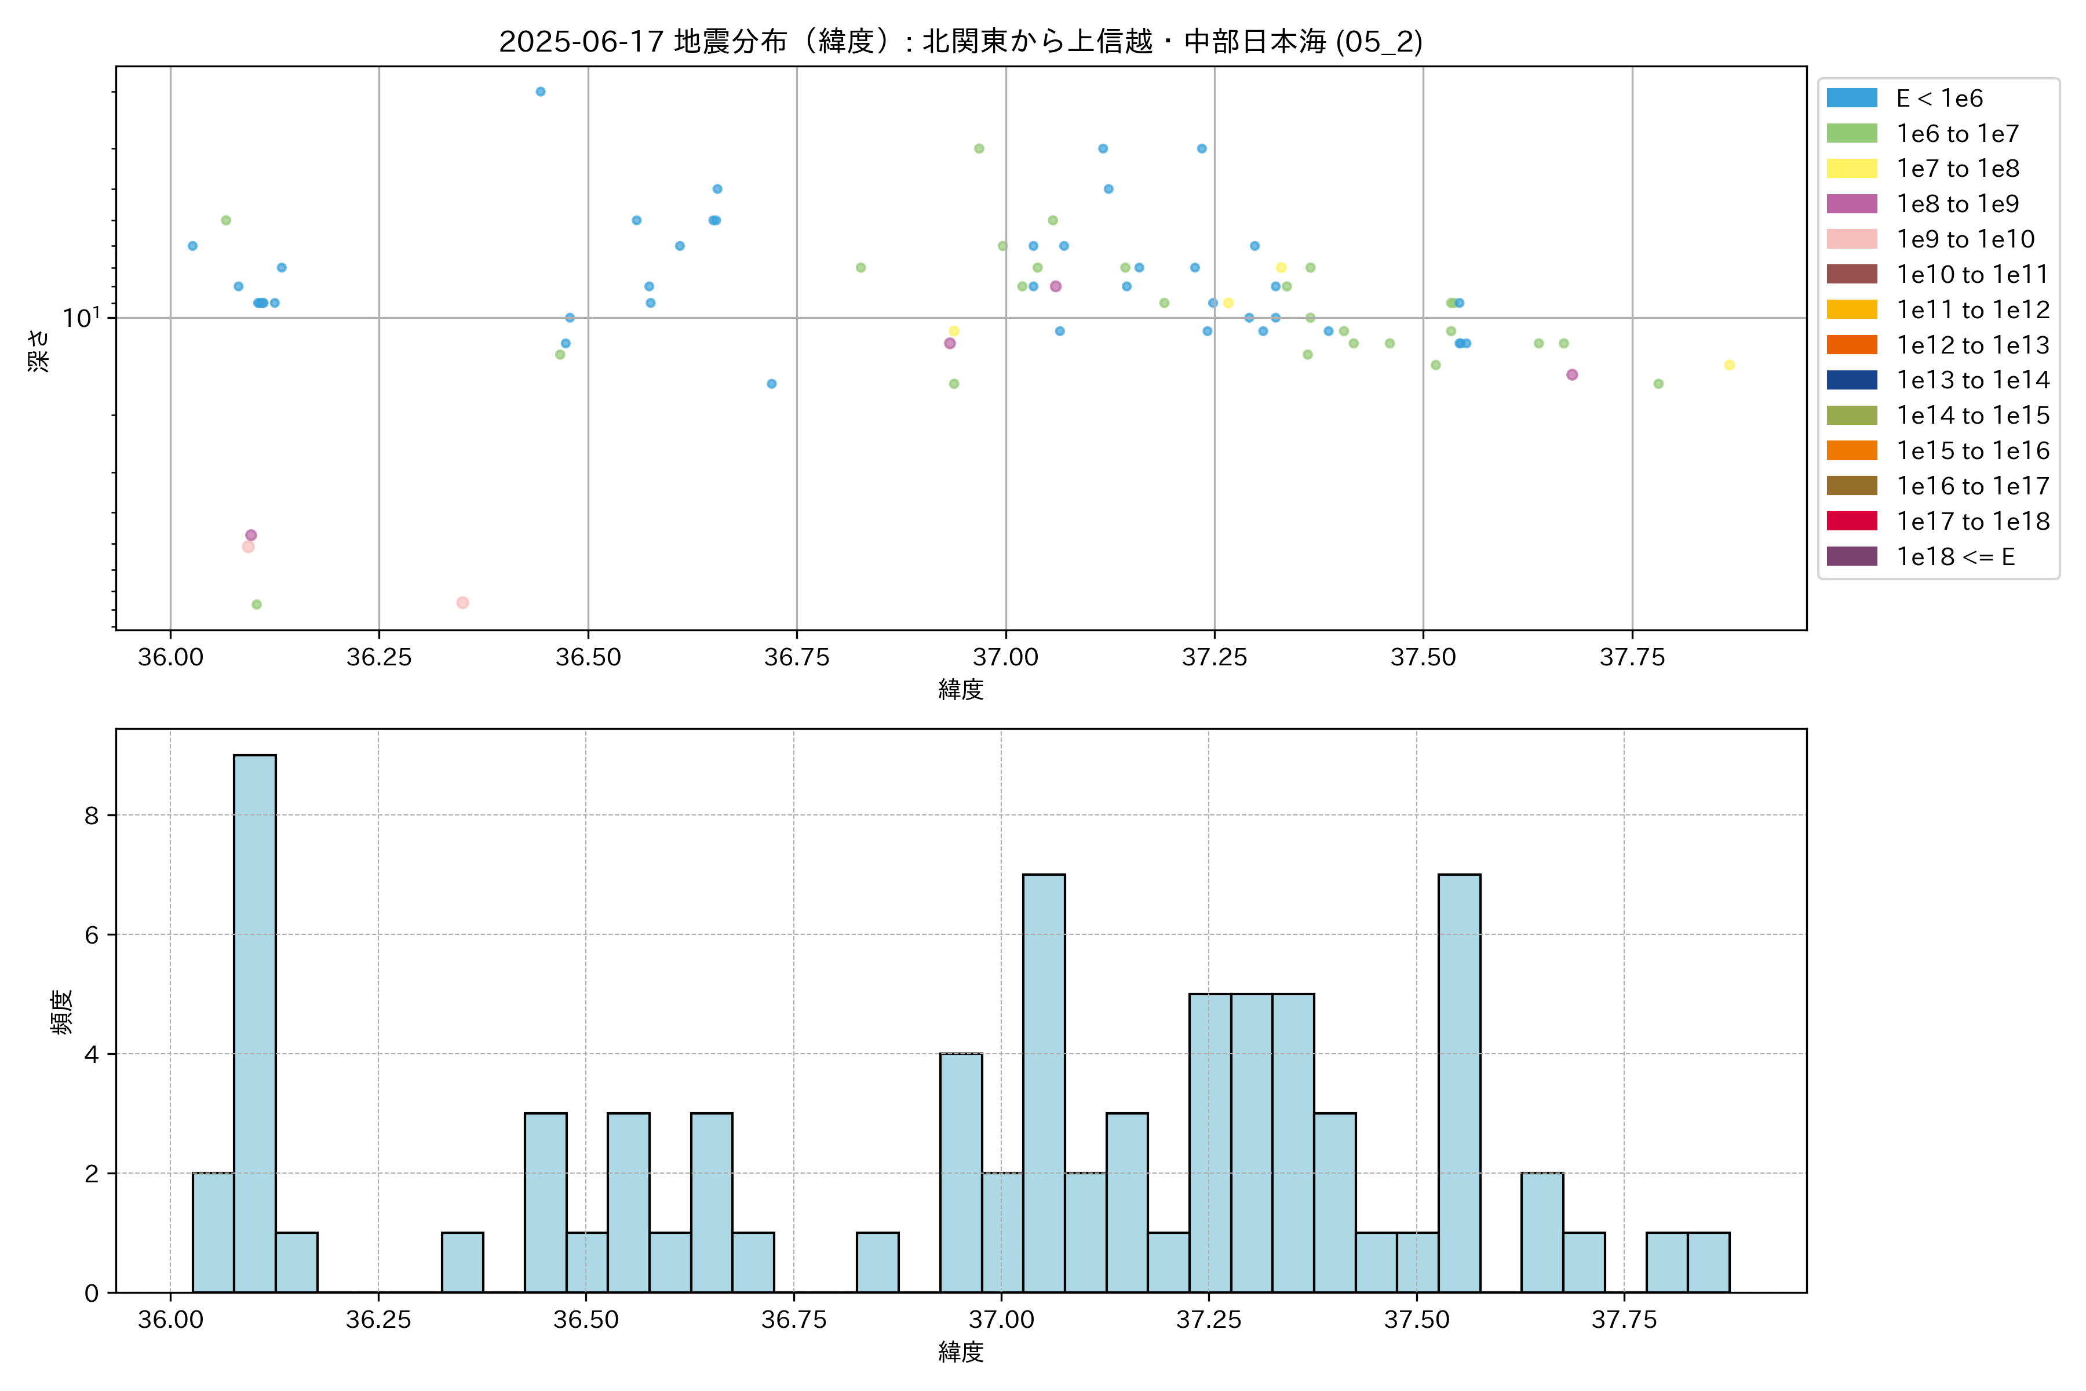Click the blue E < 1e6 legend swatch
2086x1391 pixels.
[1851, 99]
